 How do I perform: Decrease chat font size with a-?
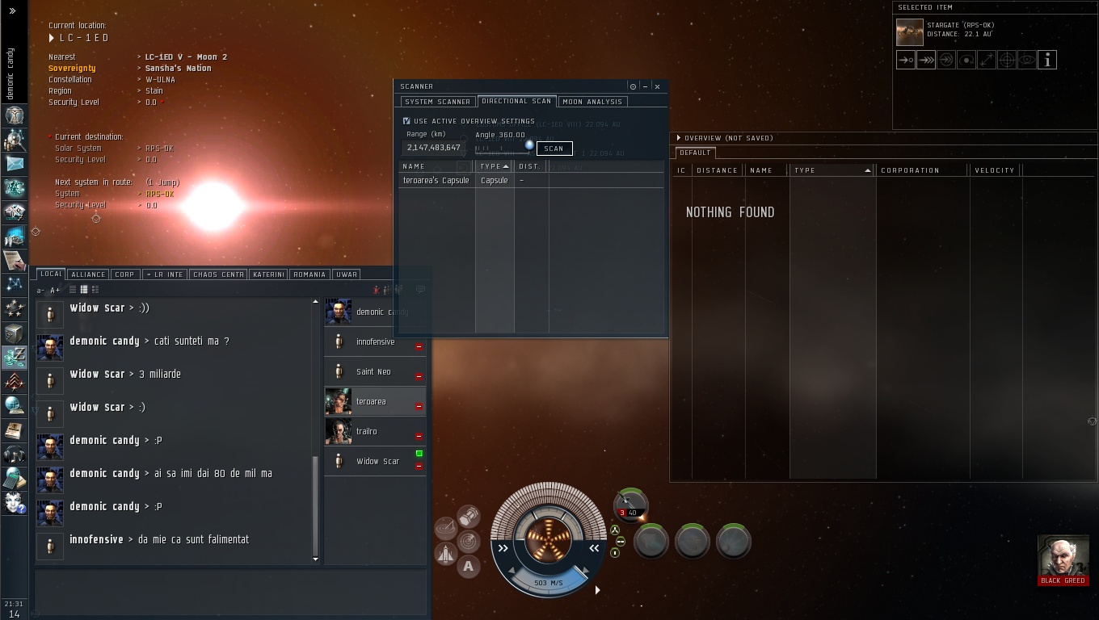(x=40, y=291)
